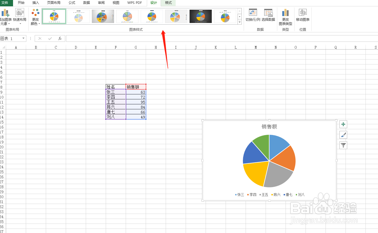Expand the full chart styles gallery
This screenshot has width=378, height=233.
click(x=240, y=22)
